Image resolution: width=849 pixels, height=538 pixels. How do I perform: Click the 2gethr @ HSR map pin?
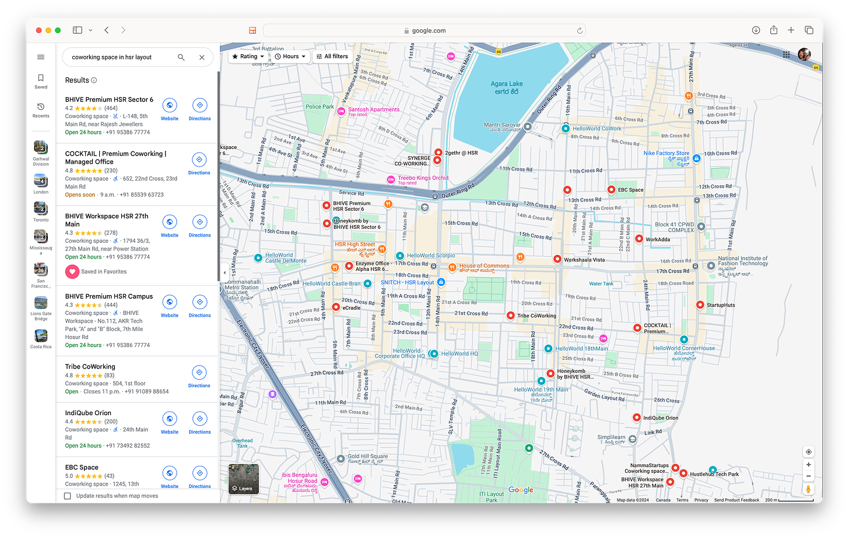tap(438, 153)
